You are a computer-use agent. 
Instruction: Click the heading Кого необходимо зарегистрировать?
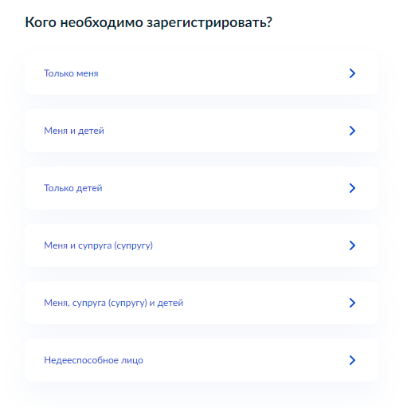pyautogui.click(x=149, y=22)
